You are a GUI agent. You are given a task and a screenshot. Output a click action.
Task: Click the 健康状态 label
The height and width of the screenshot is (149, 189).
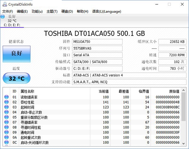coord(16,41)
